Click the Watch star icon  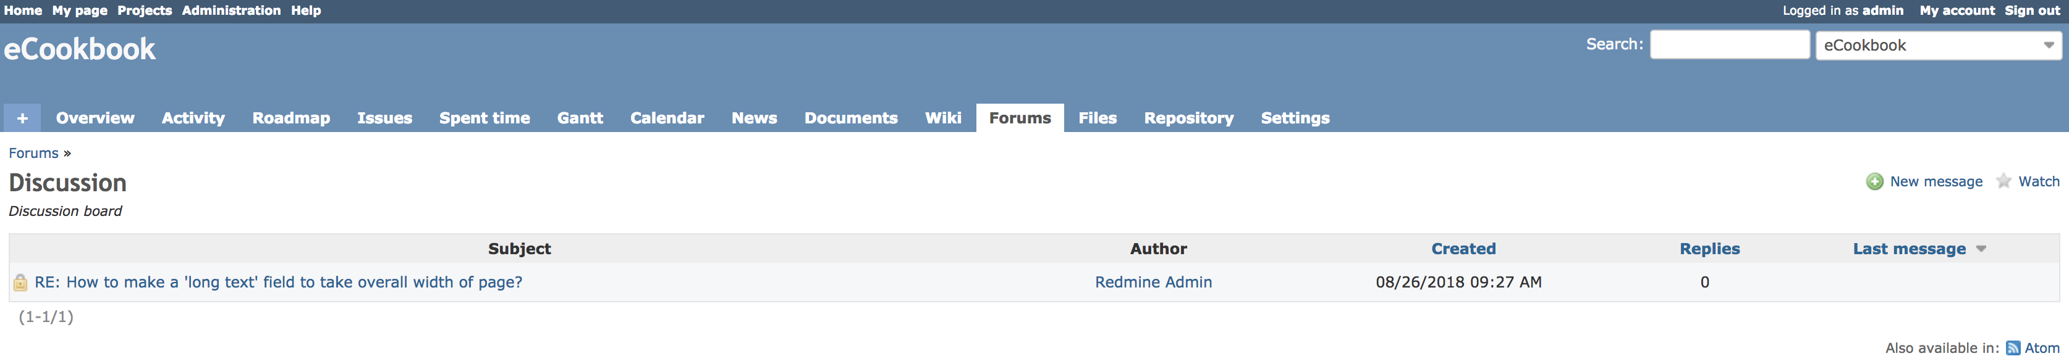click(2004, 181)
